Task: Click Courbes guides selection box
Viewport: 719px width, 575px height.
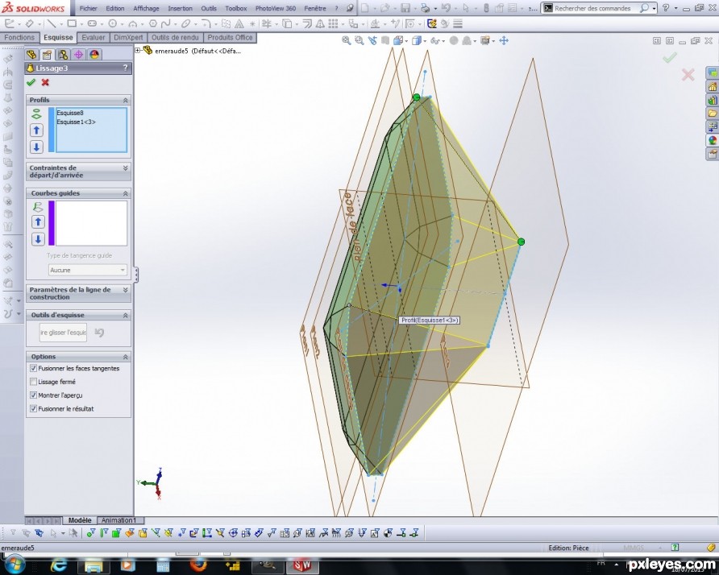Action: (x=91, y=223)
